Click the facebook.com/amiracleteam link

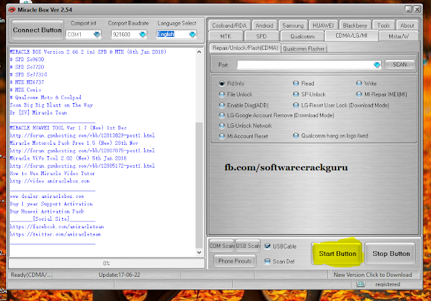57,227
